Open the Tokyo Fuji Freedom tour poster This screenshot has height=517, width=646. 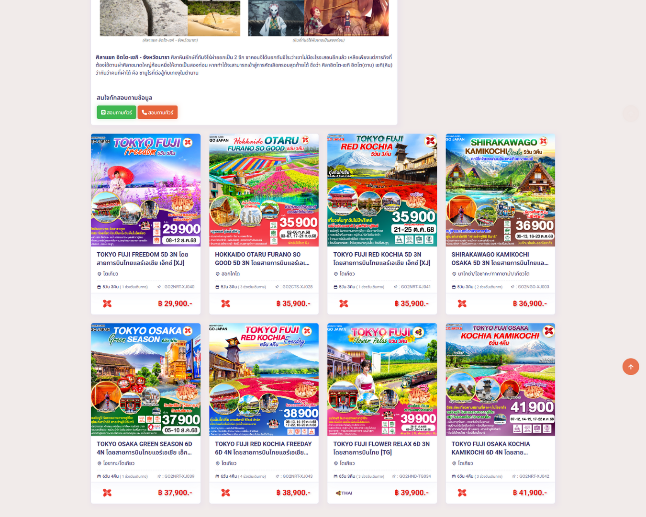point(145,190)
